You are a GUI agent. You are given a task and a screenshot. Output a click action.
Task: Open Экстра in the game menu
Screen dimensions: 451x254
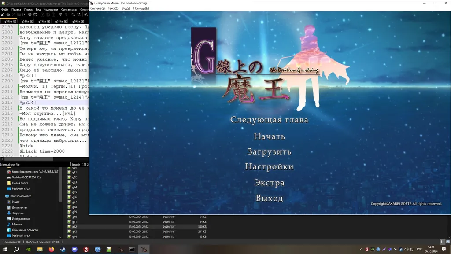(x=269, y=183)
